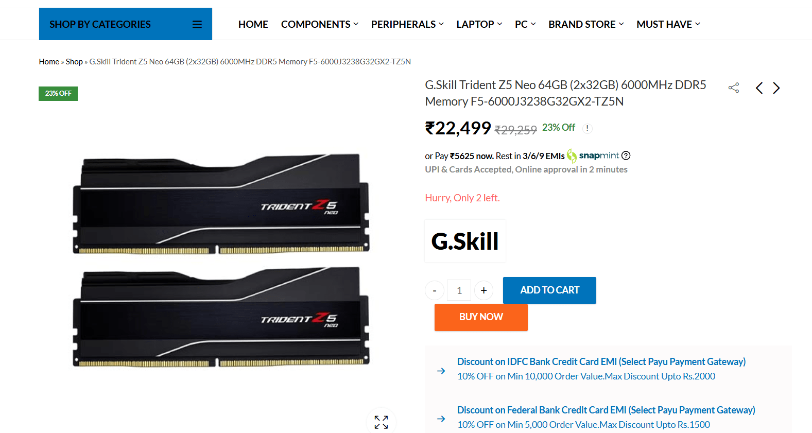The height and width of the screenshot is (433, 812).
Task: Expand product image with fullscreen icon
Action: coord(381,422)
